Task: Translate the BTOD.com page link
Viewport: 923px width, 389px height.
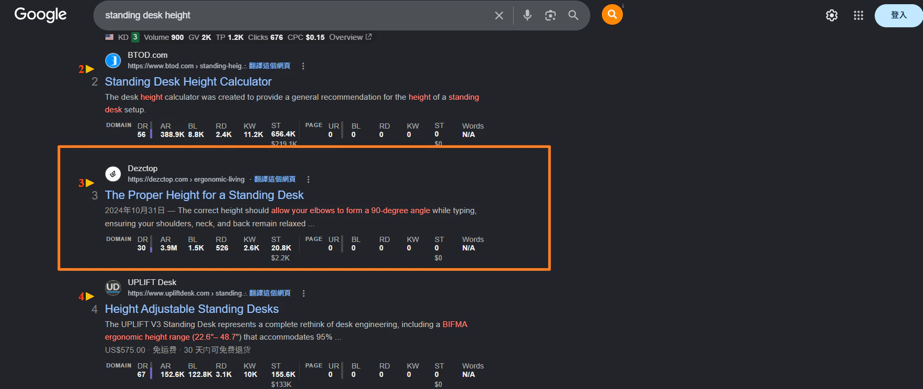Action: (x=269, y=66)
